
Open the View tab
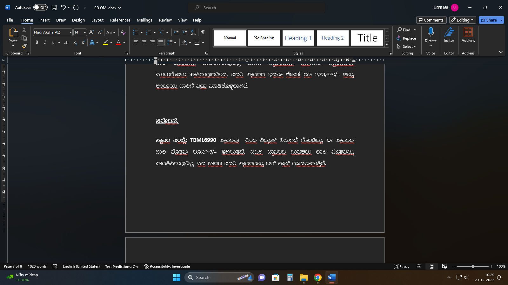pyautogui.click(x=182, y=20)
